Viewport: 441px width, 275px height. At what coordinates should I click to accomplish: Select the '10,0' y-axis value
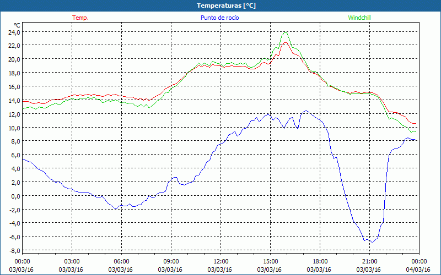[x=14, y=128]
